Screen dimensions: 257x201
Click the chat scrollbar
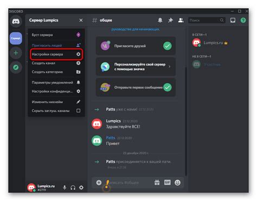[186, 121]
